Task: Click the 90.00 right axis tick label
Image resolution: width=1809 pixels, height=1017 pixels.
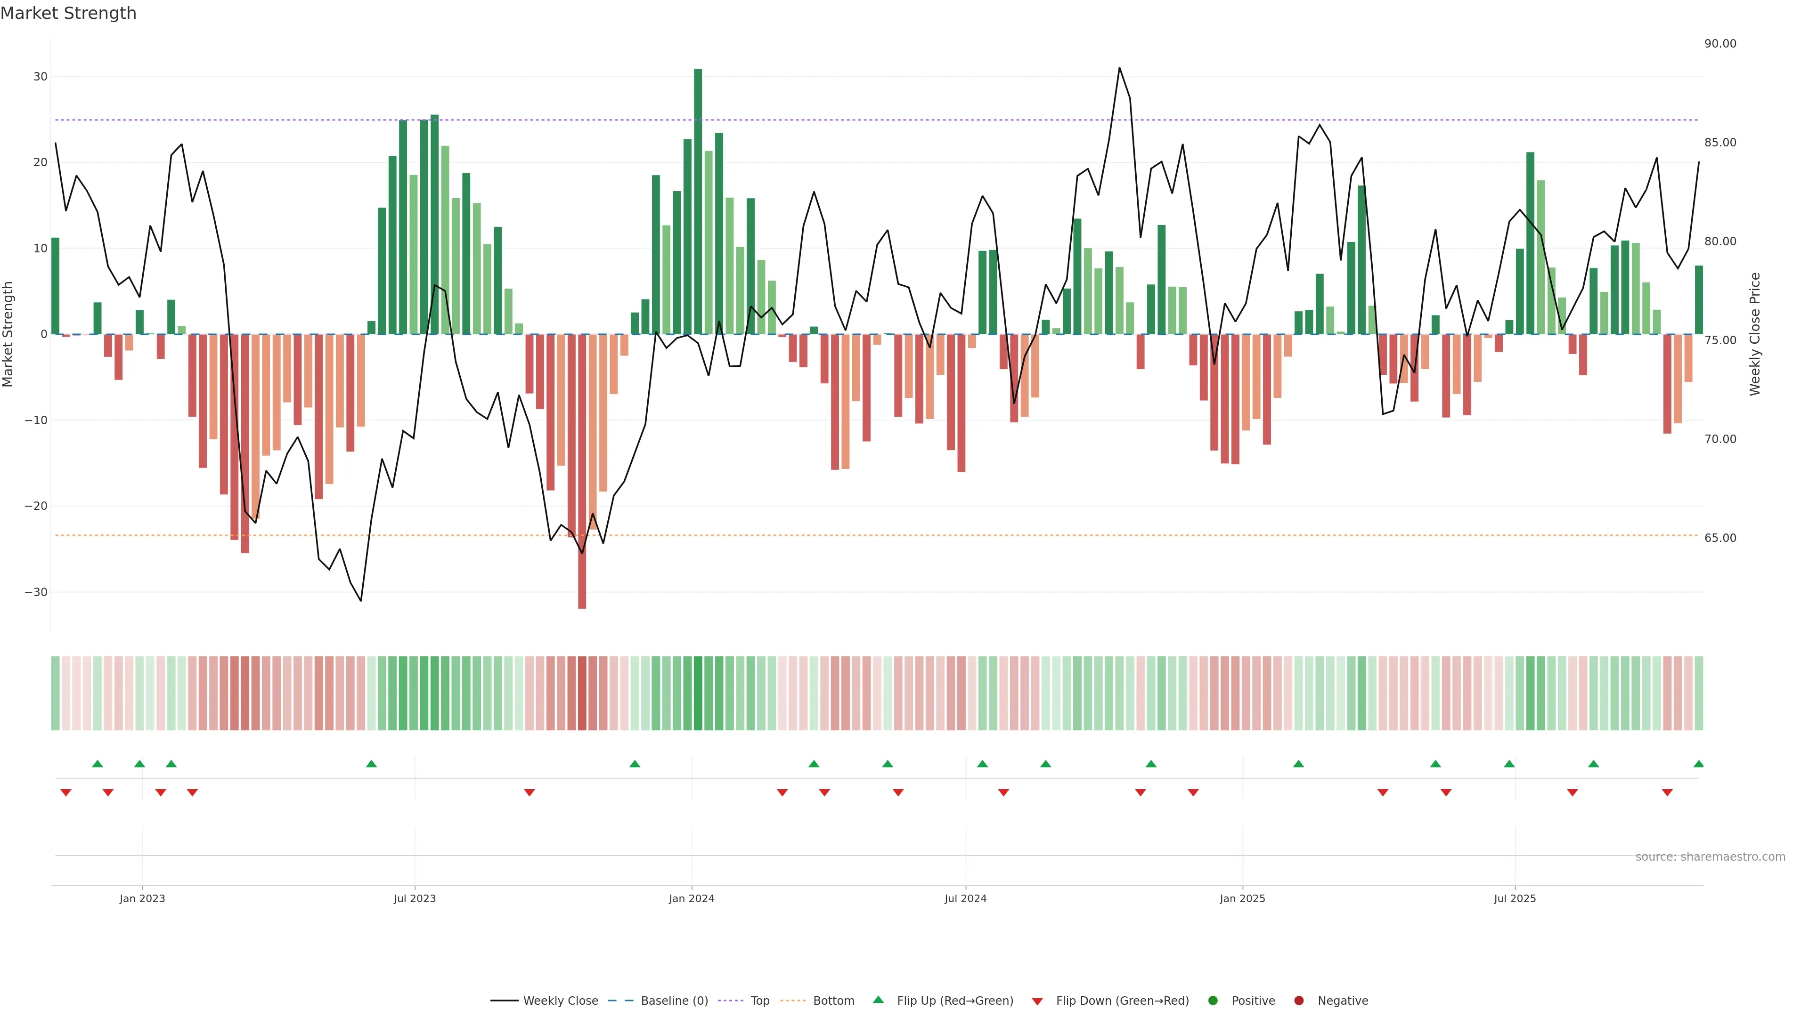Action: (x=1720, y=43)
